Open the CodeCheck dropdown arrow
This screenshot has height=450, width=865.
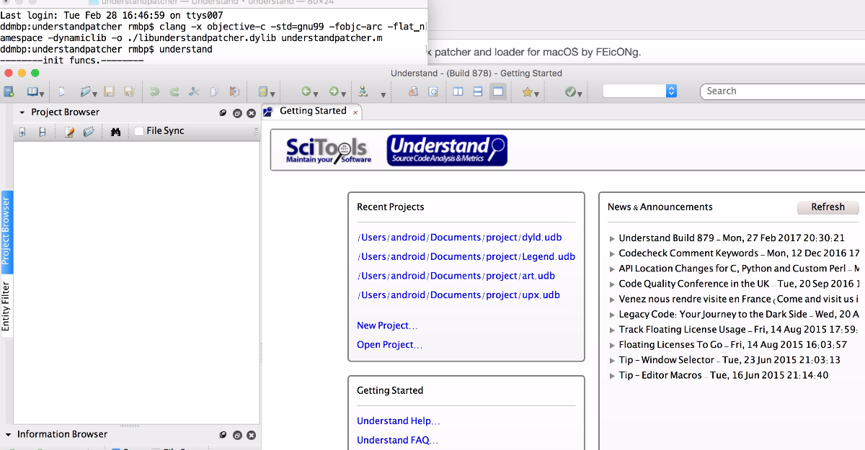[x=581, y=94]
